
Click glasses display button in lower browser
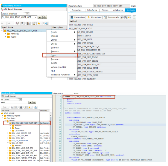[x=34, y=102]
